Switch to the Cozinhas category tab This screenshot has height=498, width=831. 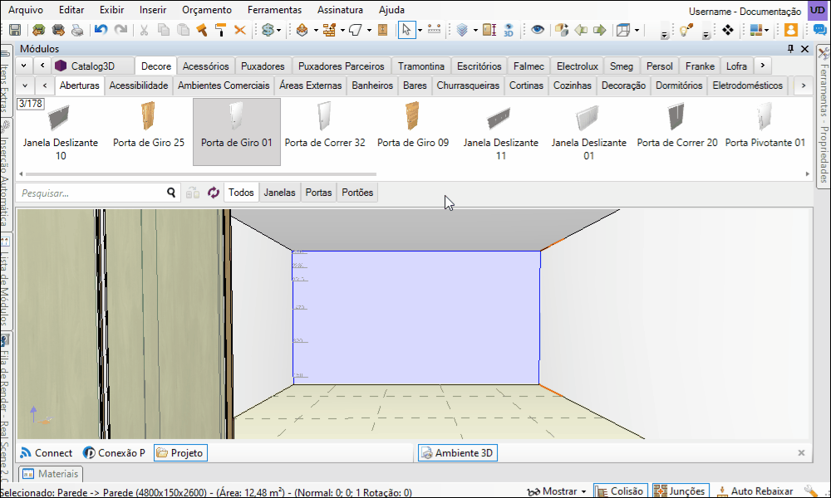coord(573,85)
